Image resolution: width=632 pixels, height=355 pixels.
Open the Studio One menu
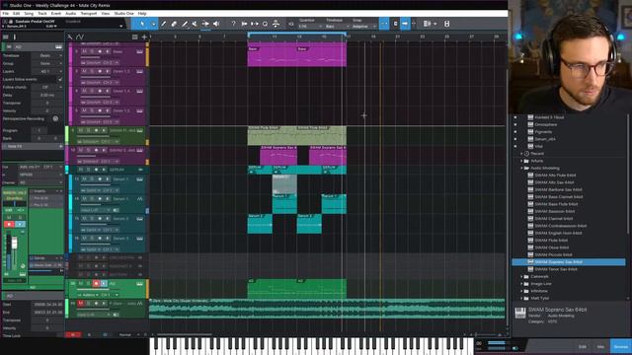coord(123,13)
